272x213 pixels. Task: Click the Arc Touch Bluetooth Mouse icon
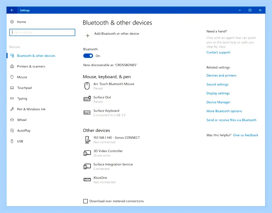coord(87,86)
